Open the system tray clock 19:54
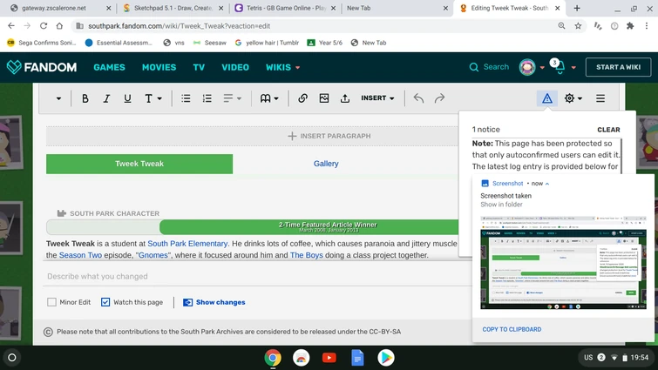658x370 pixels. [x=640, y=358]
